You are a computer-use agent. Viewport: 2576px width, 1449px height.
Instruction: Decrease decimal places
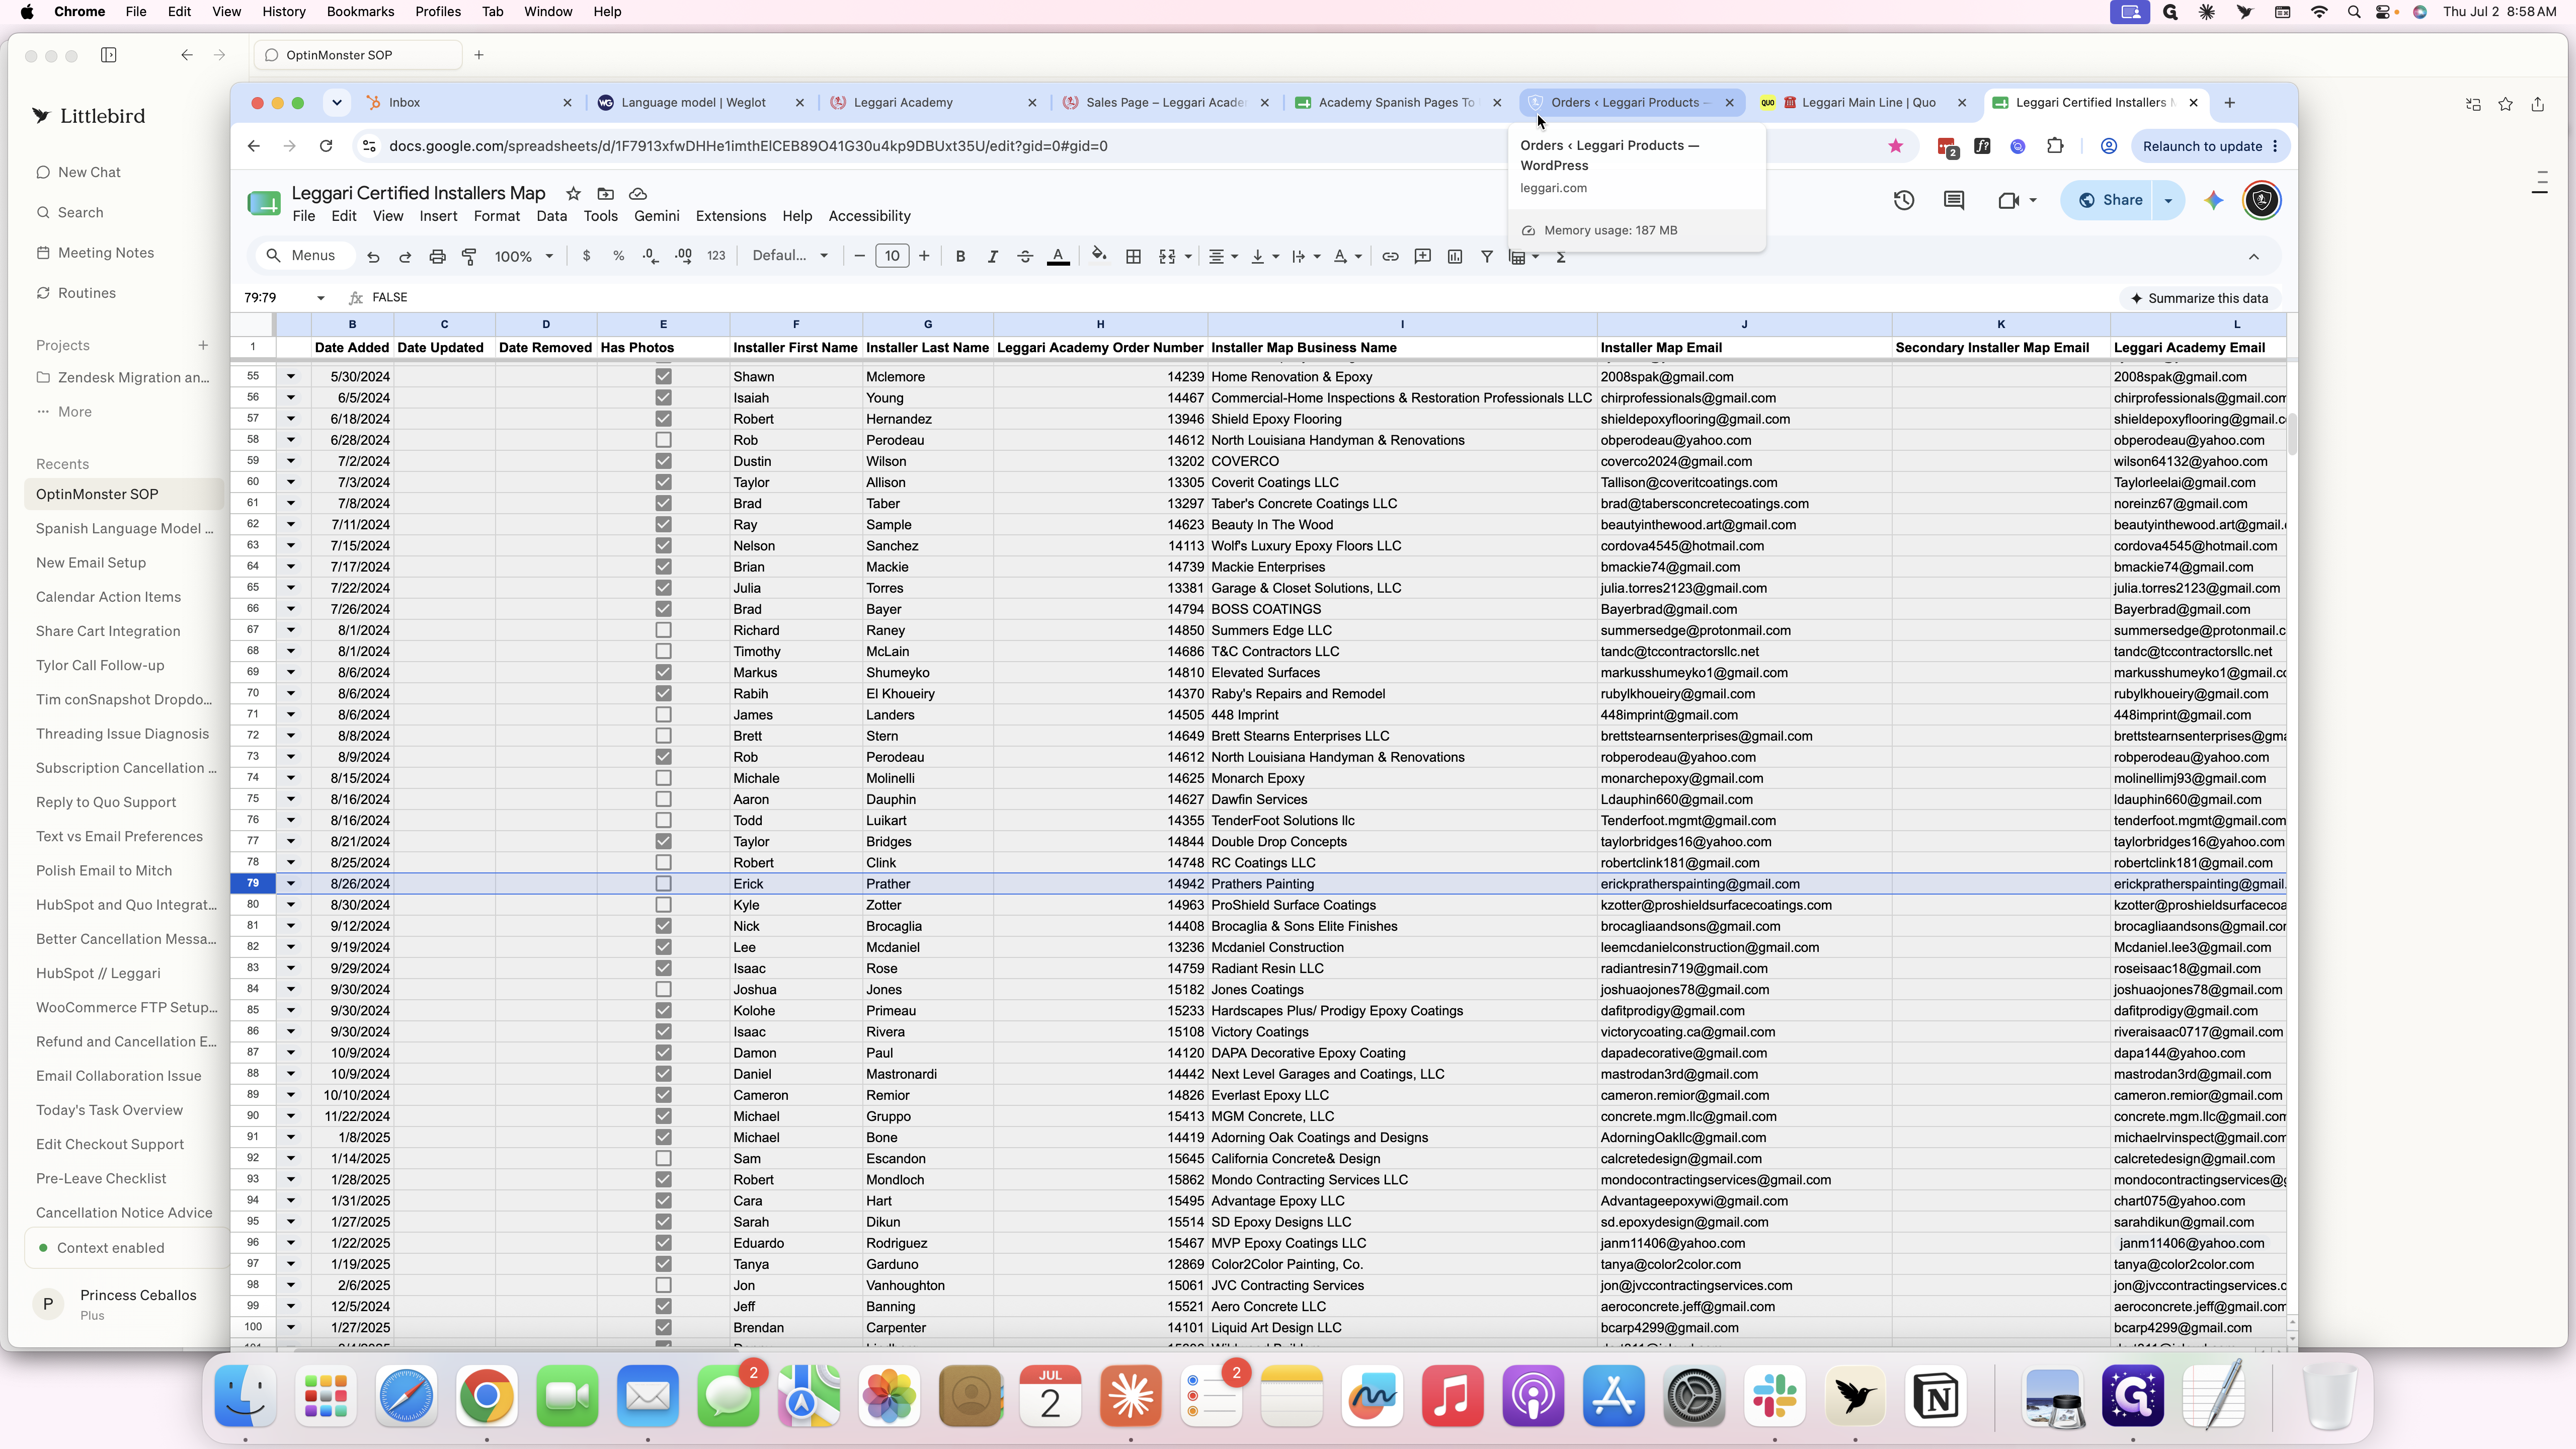coord(651,256)
